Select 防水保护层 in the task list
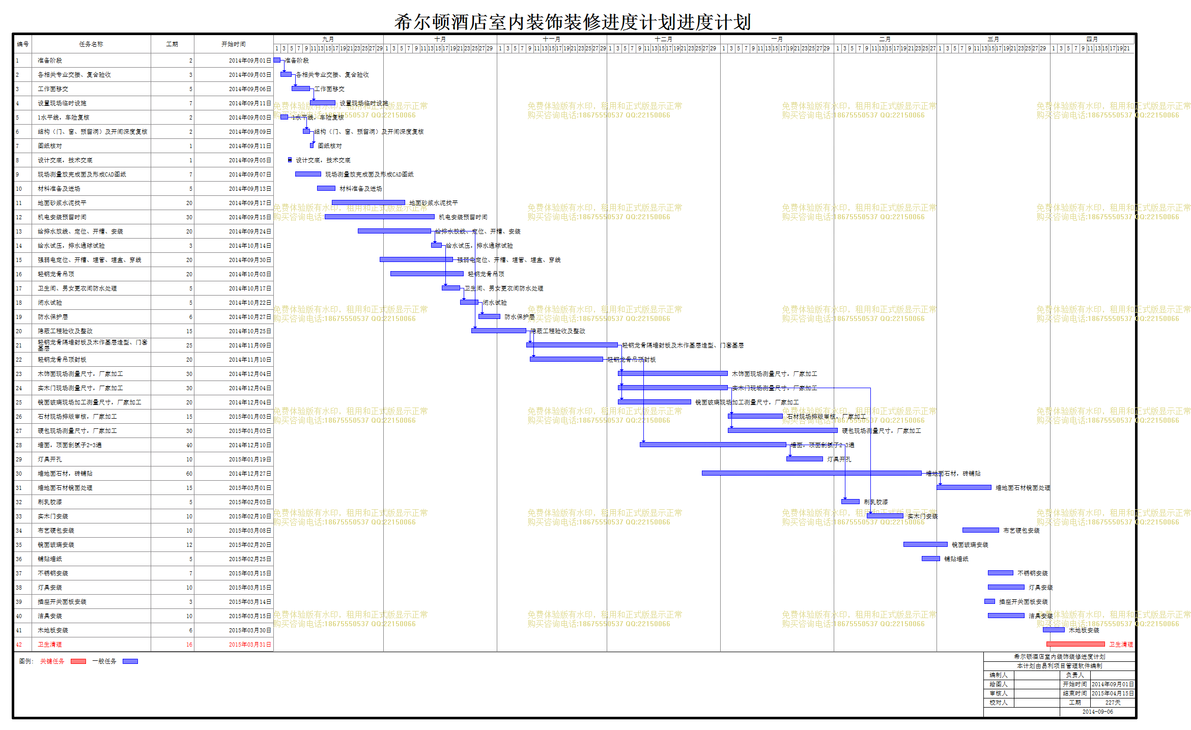1191x730 pixels. pyautogui.click(x=53, y=317)
